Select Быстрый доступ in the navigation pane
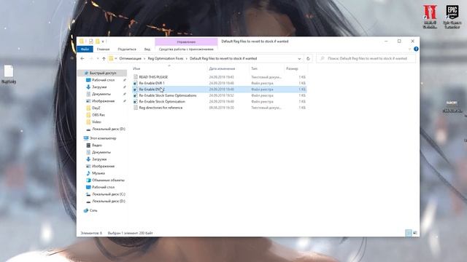The image size is (467, 262). [x=102, y=73]
